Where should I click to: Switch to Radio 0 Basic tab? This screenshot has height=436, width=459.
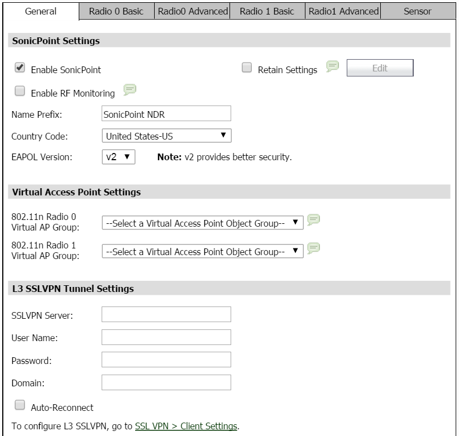tap(117, 11)
